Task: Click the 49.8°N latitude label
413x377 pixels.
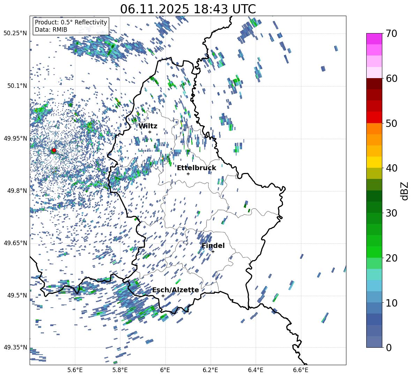Action: (x=17, y=191)
